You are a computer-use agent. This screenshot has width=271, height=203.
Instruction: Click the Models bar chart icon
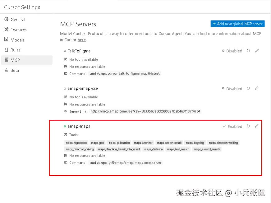(x=7, y=39)
